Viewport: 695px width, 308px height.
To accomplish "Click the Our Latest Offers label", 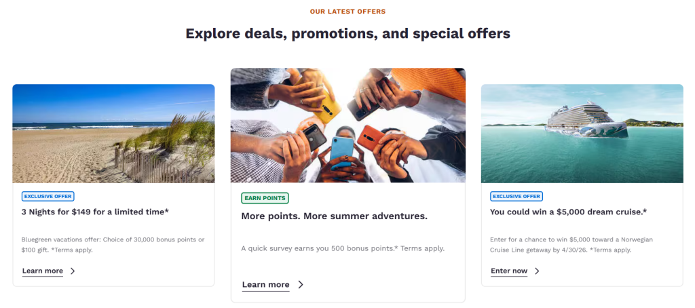I will click(347, 12).
